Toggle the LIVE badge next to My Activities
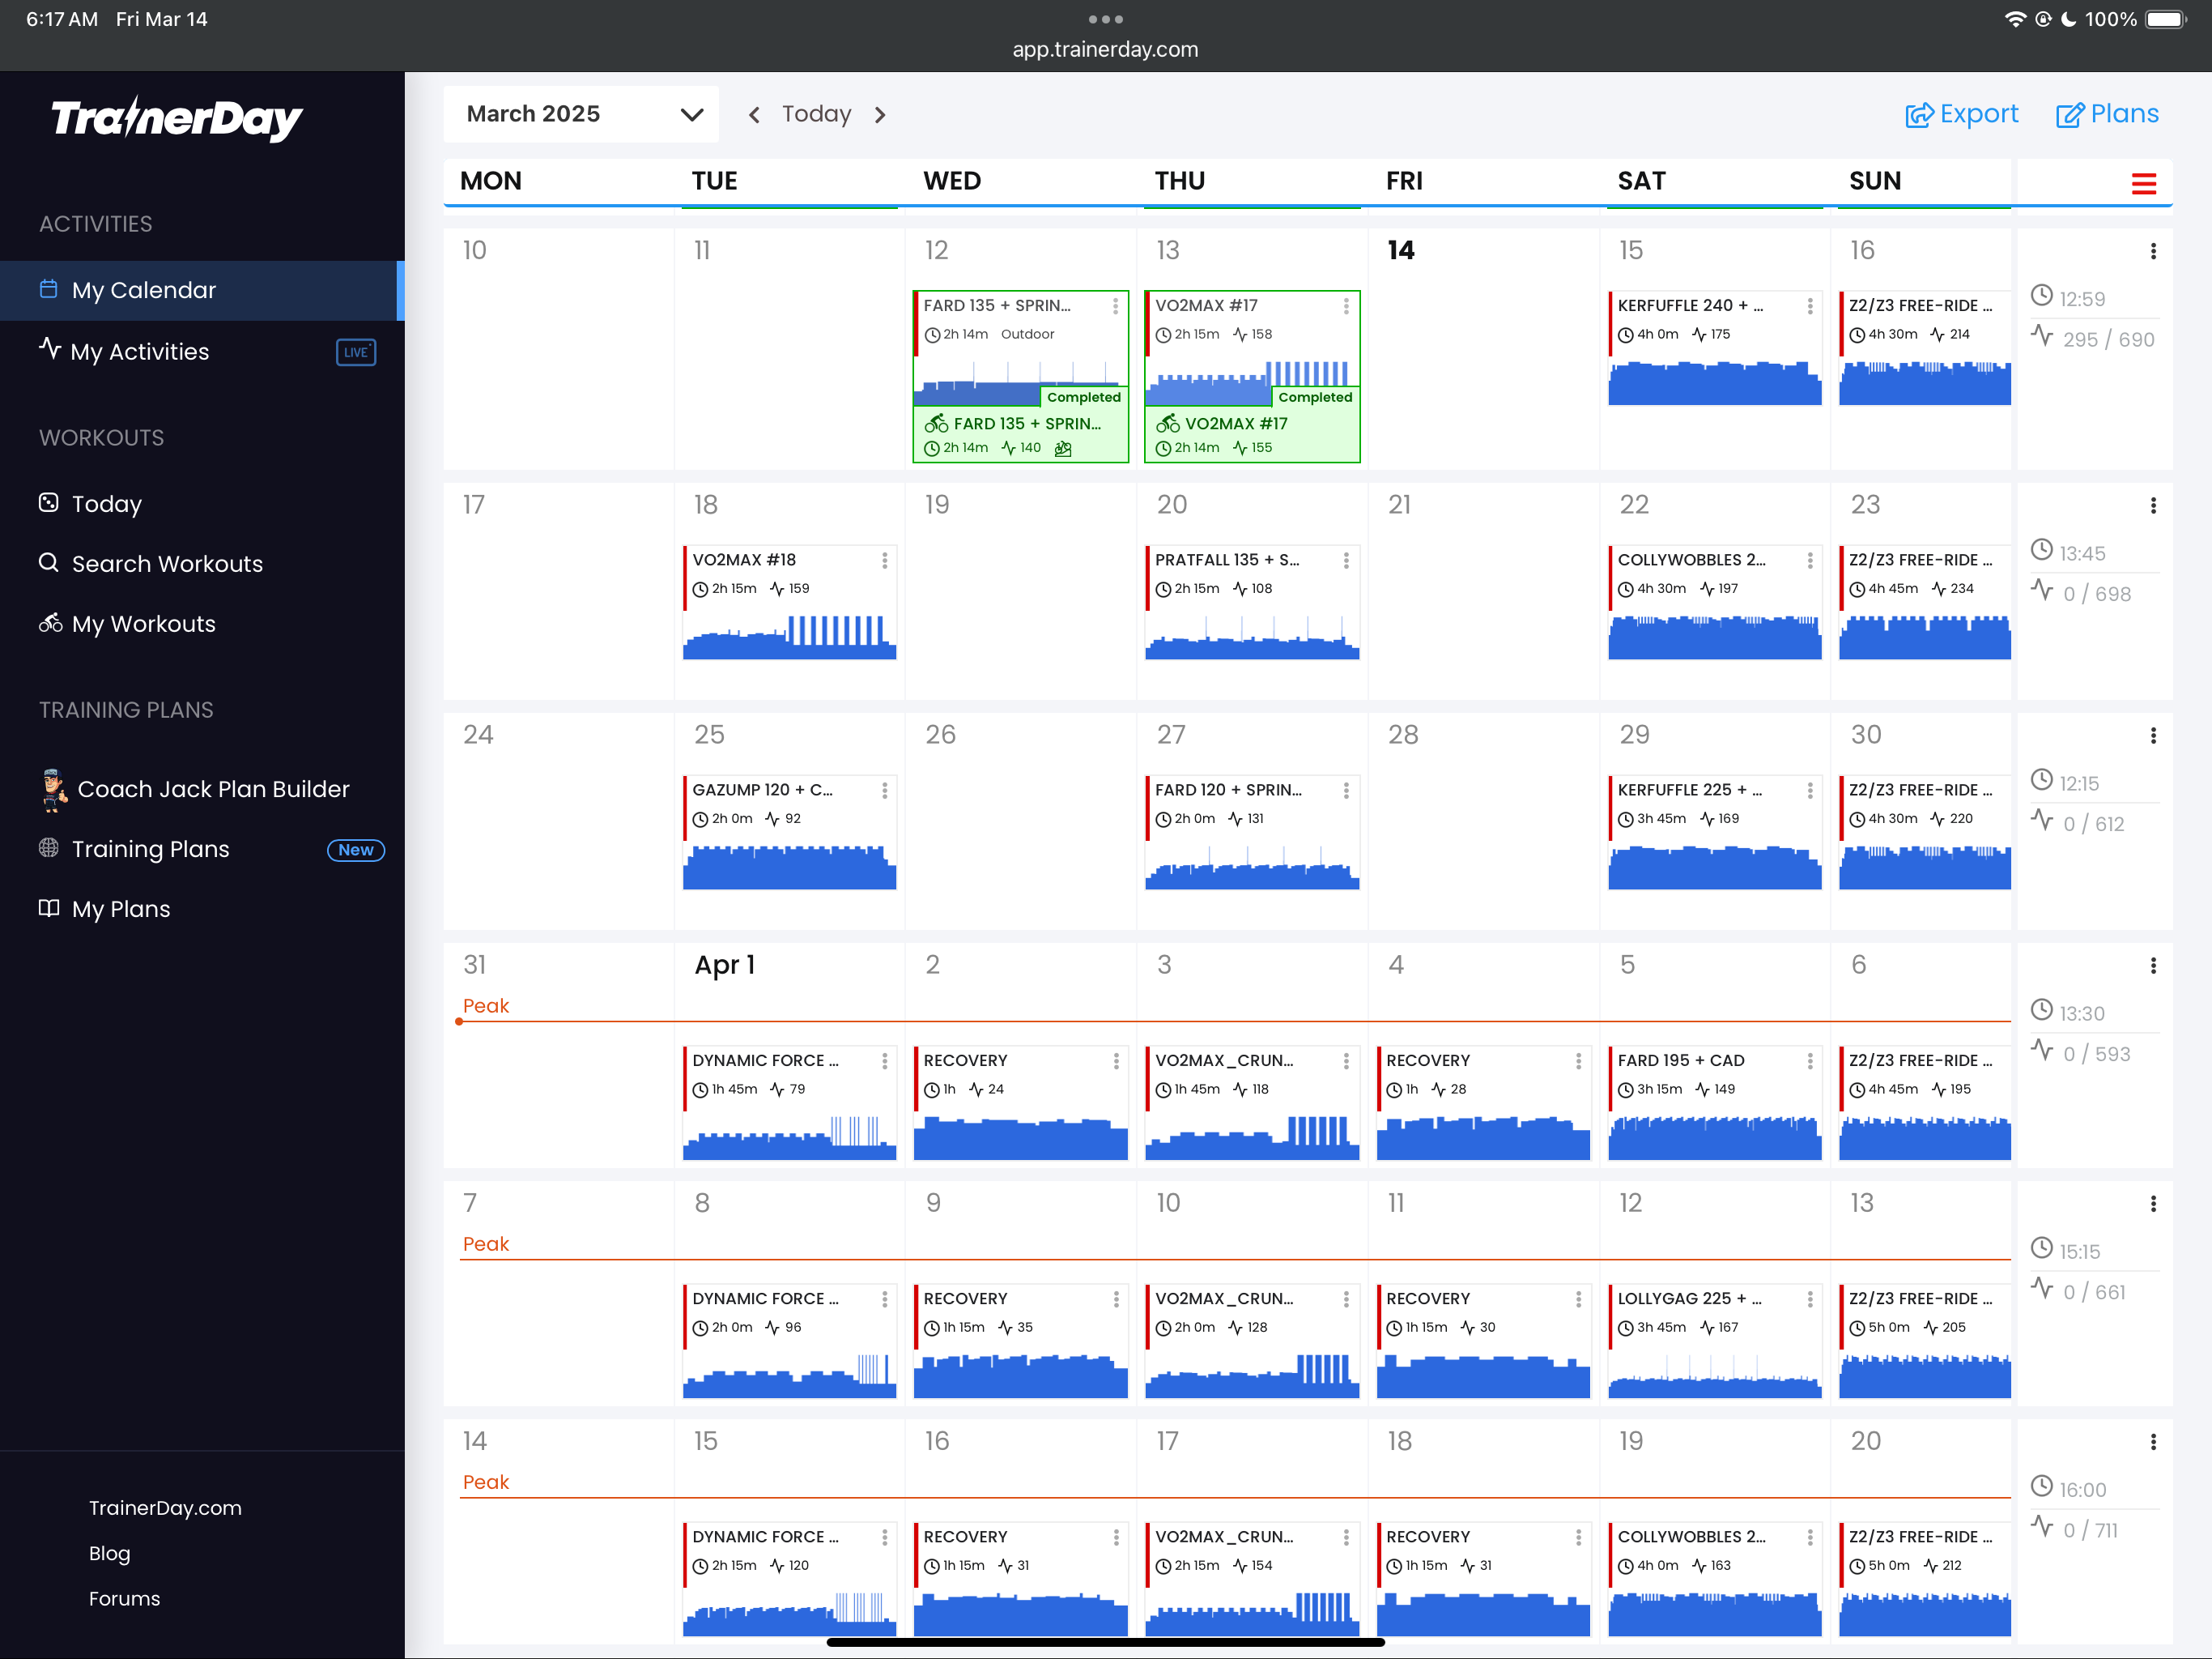Viewport: 2212px width, 1659px height. pos(355,352)
